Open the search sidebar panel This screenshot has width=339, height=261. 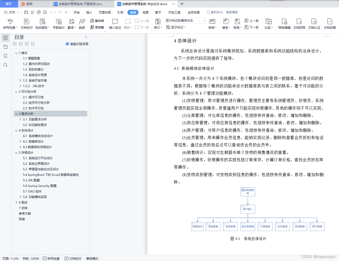[6, 65]
